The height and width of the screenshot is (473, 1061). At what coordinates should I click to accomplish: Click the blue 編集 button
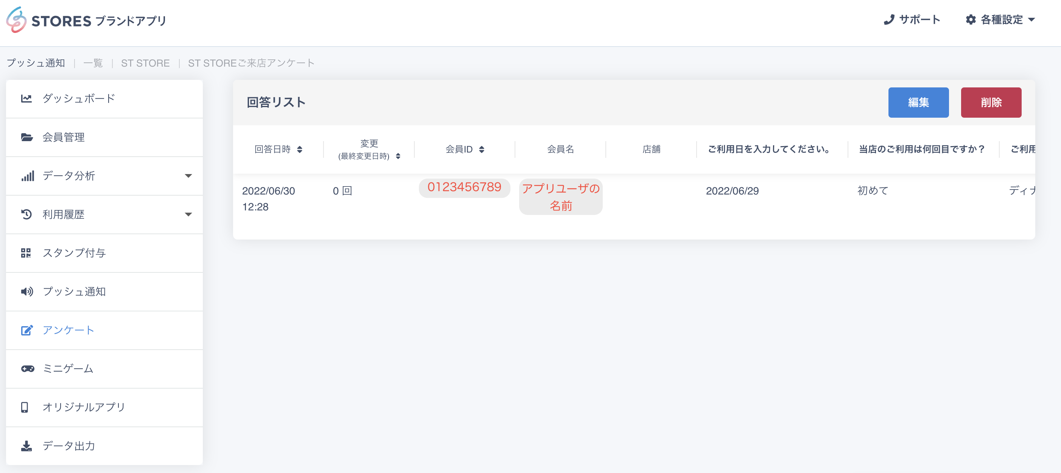tap(918, 102)
